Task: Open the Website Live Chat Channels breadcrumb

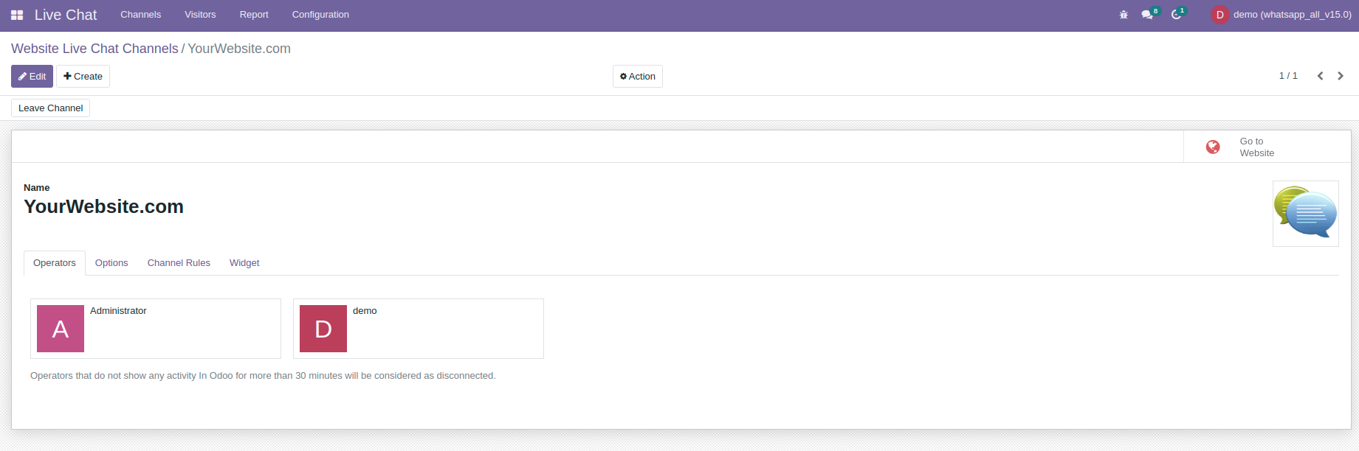Action: 94,49
